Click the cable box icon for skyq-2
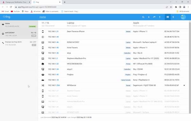The height and width of the screenshot is (121, 191). 43,69
